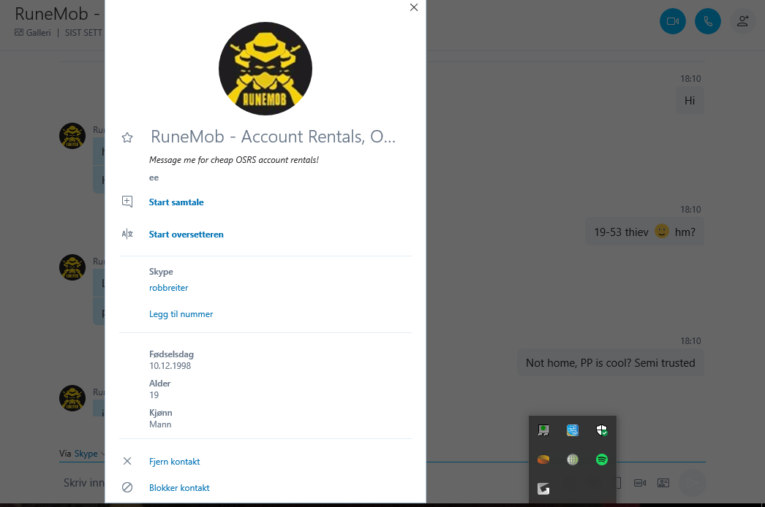Open the Spotify tray icon
The image size is (765, 507).
[x=602, y=460]
